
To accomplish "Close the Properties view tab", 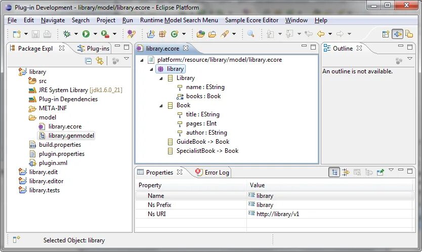I will [x=180, y=172].
